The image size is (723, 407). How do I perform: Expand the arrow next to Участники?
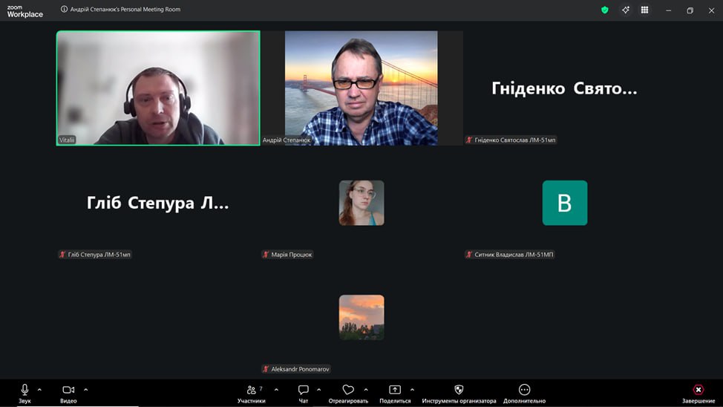click(276, 390)
